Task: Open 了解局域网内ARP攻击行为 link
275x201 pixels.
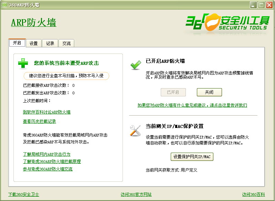Action: coord(47,154)
